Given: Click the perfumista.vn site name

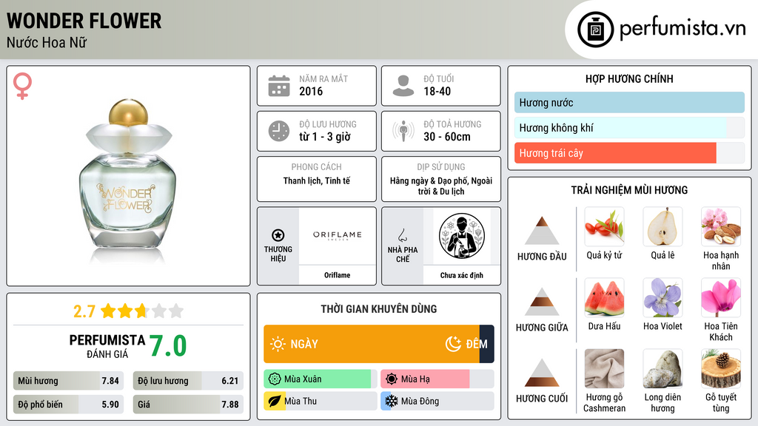Looking at the screenshot, I should (x=682, y=28).
